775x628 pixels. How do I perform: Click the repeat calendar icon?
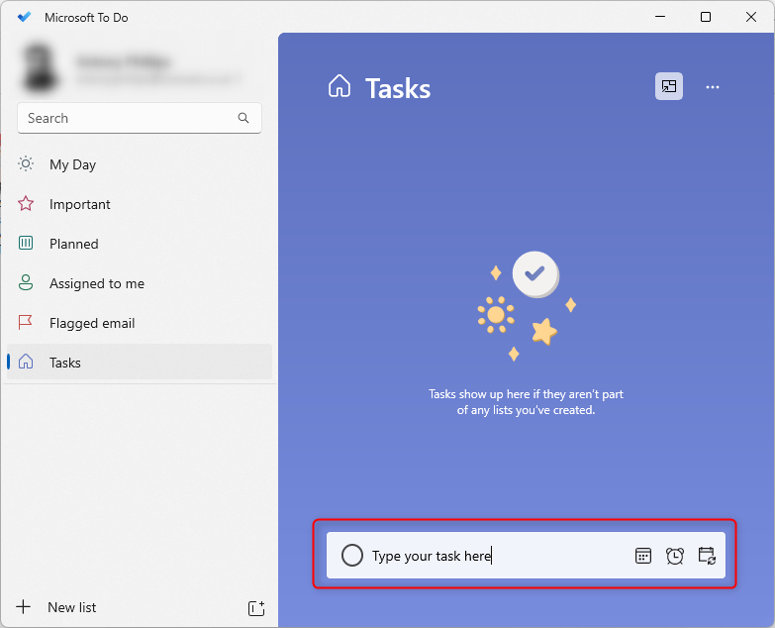707,556
